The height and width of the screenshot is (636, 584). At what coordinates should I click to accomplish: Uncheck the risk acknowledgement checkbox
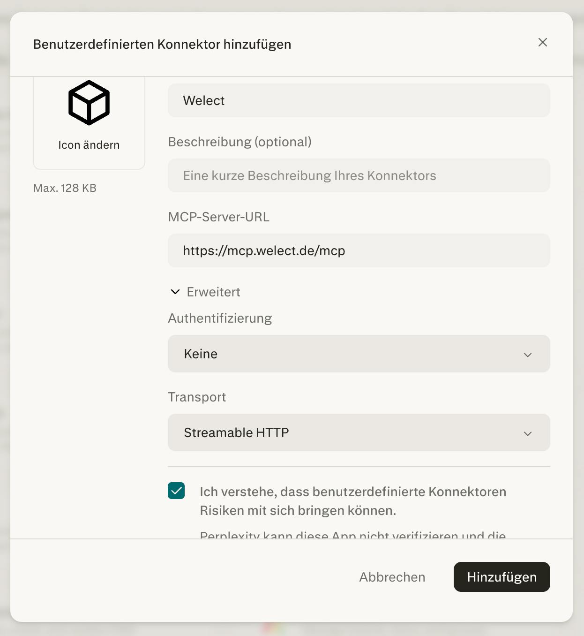(x=176, y=491)
